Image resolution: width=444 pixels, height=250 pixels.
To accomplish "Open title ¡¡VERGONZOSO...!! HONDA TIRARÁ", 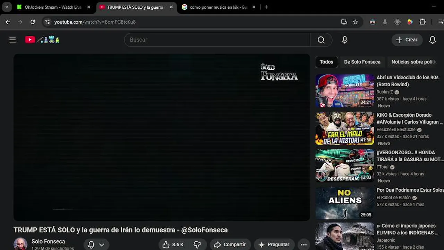I will tap(410, 156).
